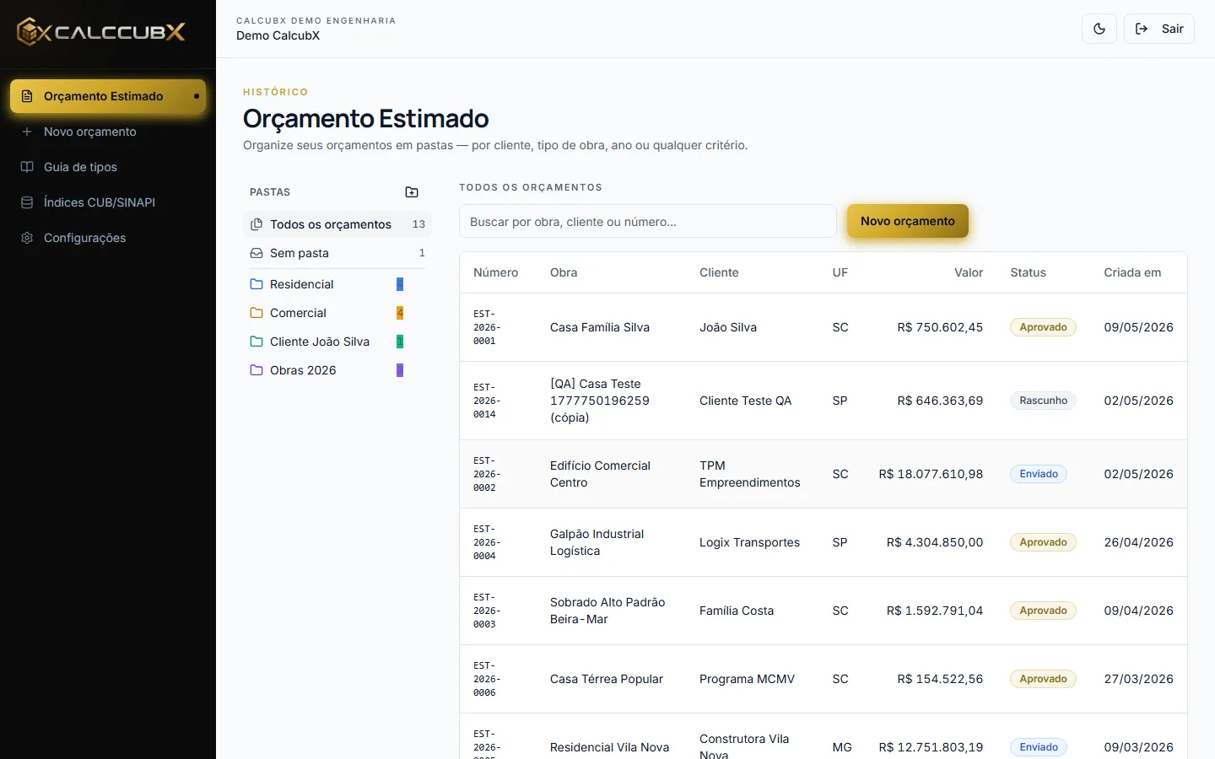Open Novo orçamento sidebar item

(108, 132)
